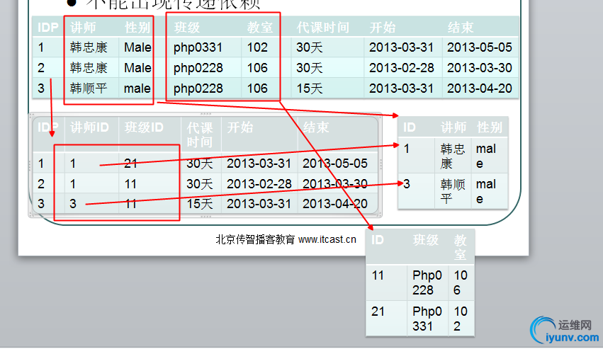Click the 代课时间 header in the wide top table

(322, 28)
